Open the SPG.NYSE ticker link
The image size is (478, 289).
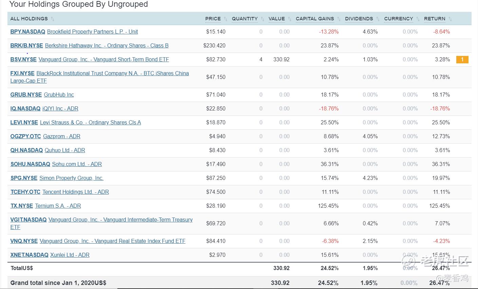point(24,178)
